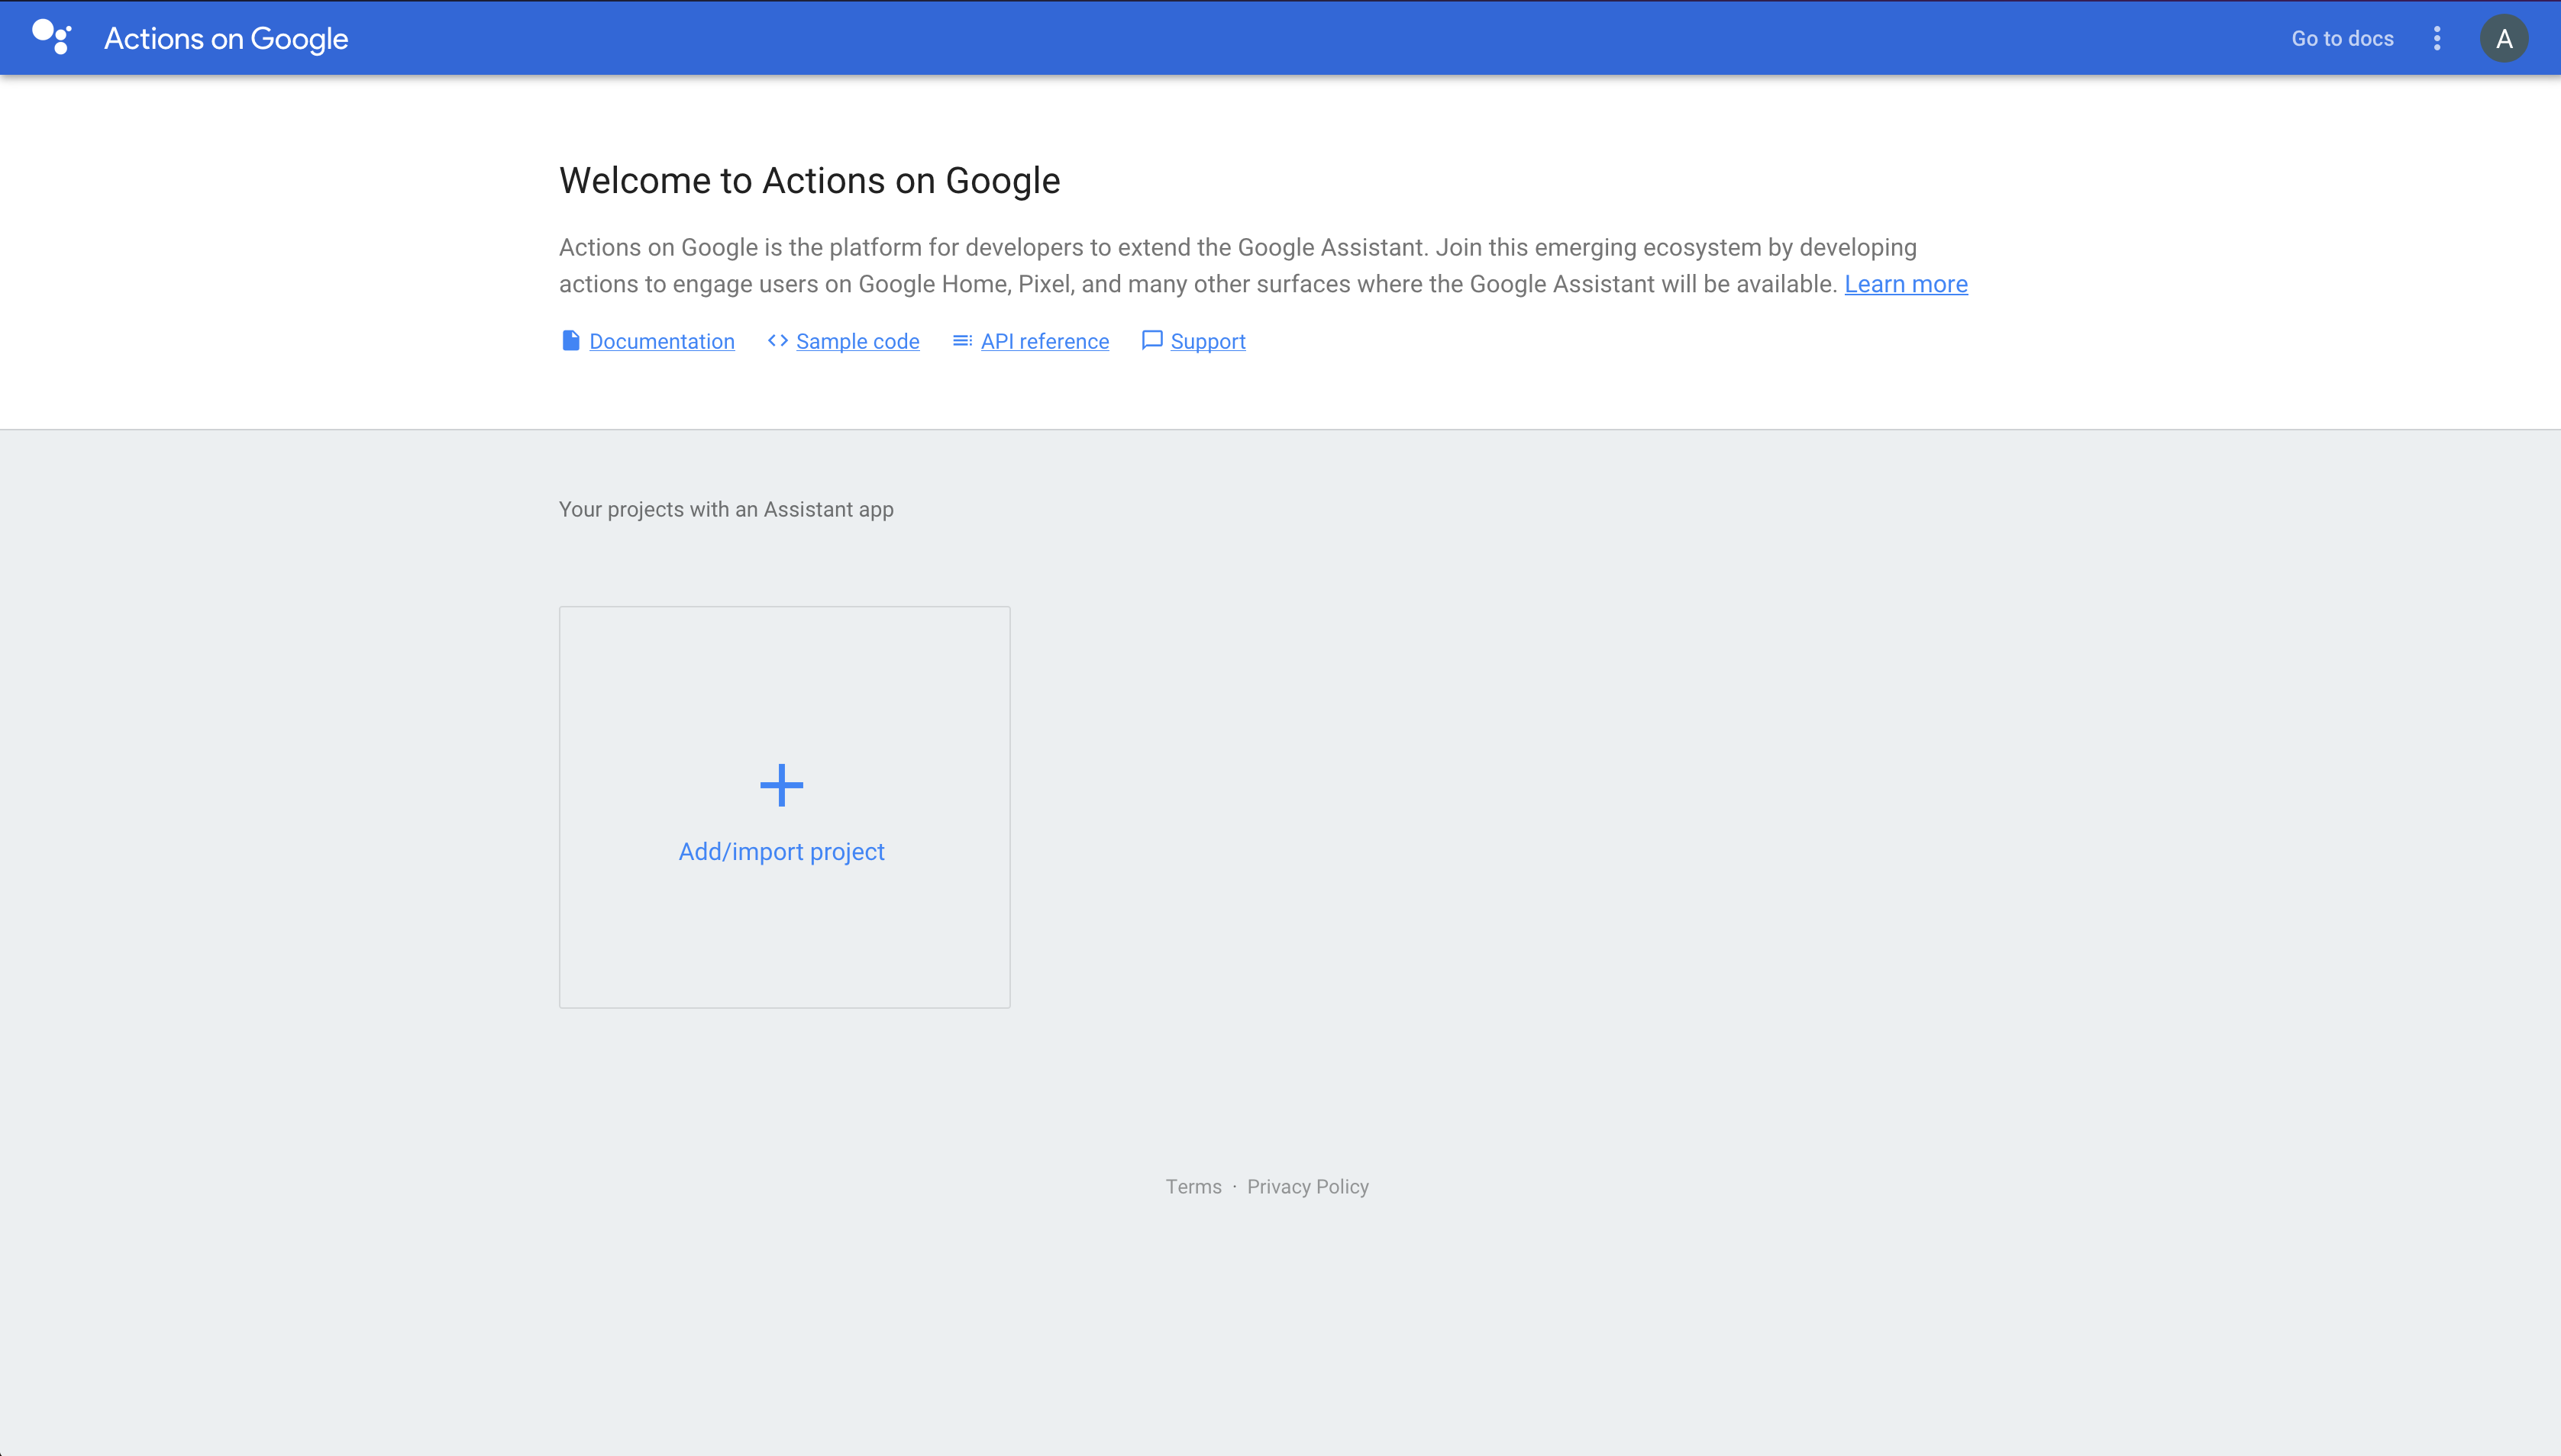Viewport: 2561px width, 1456px height.
Task: Click the Actions on Google header title
Action: click(x=226, y=39)
